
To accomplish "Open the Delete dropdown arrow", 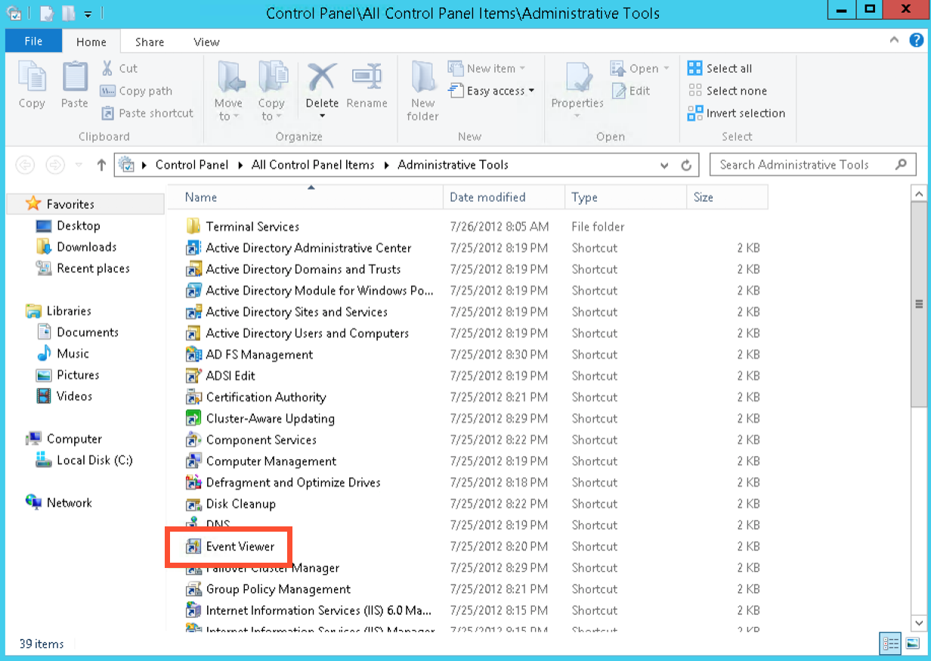I will [322, 116].
